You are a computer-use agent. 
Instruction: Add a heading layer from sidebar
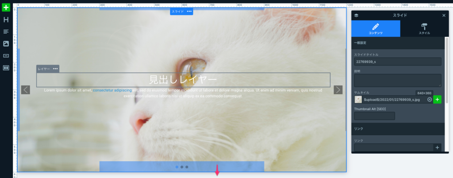tap(6, 19)
